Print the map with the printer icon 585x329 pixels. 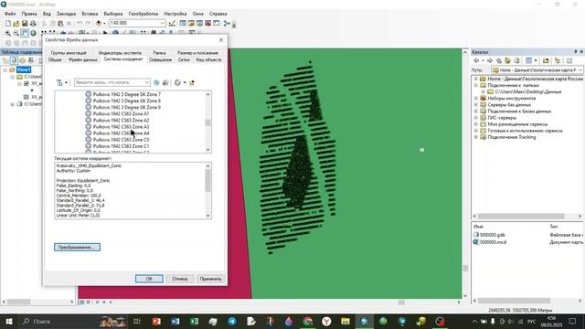click(33, 23)
